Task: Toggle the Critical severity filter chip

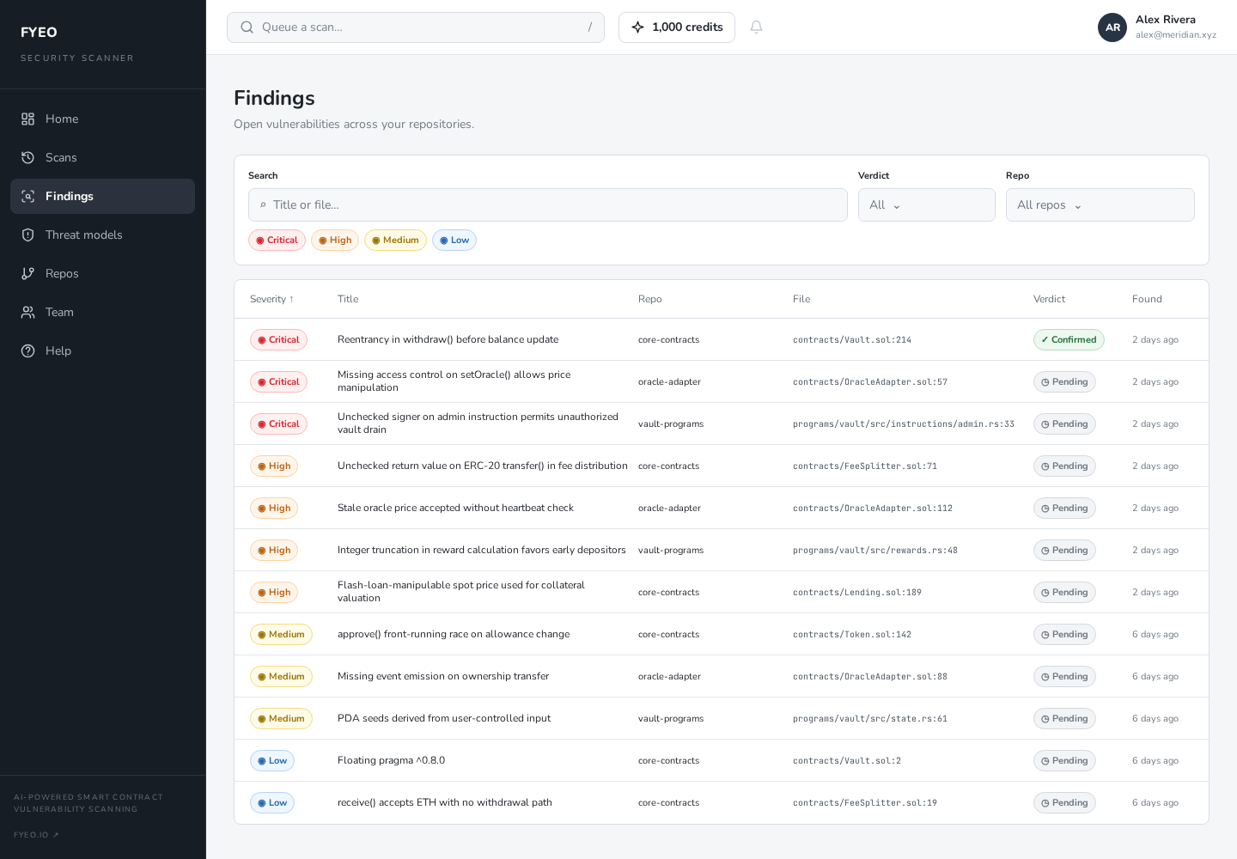Action: point(277,241)
